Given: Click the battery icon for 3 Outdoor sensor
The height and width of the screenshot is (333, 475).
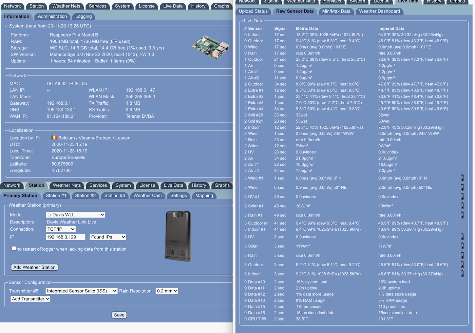Looking at the screenshot, I should click(462, 265).
